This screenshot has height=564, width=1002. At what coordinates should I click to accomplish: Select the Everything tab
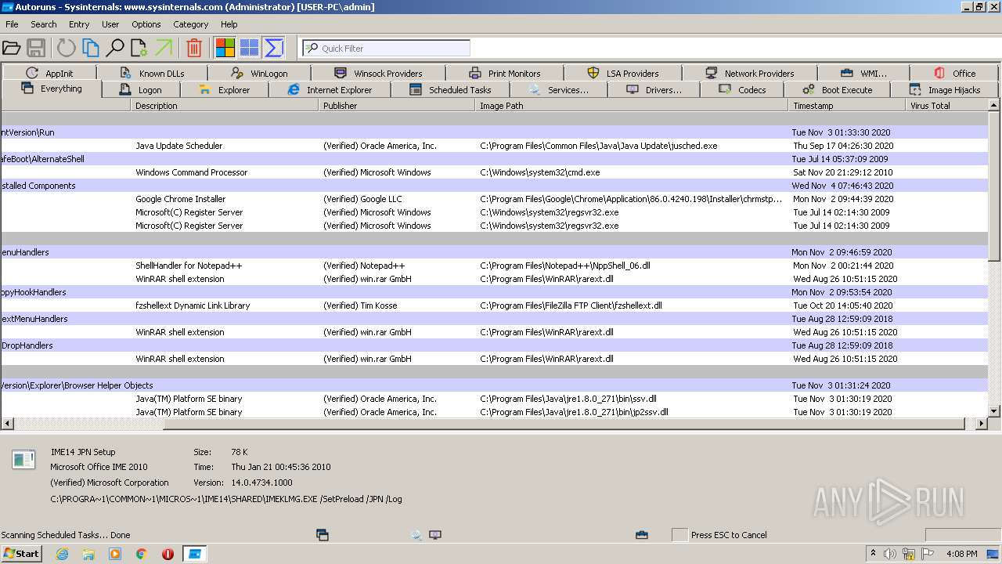[52, 89]
